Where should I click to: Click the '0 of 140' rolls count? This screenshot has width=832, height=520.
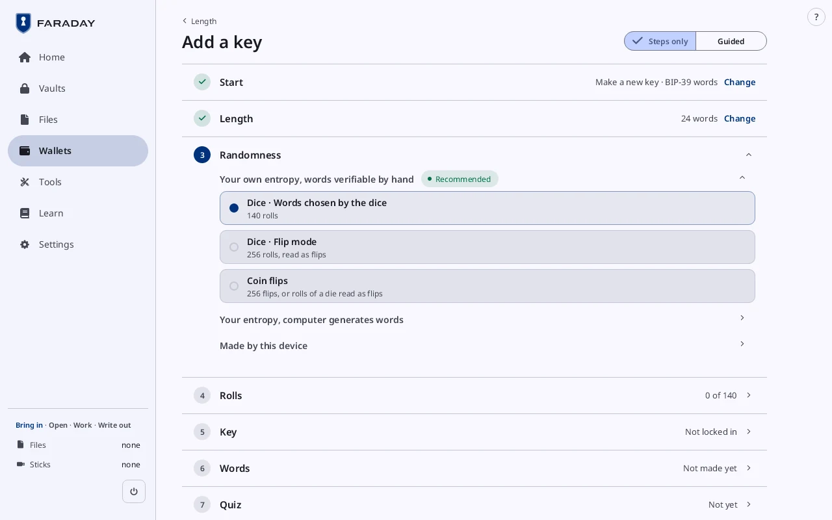[721, 395]
